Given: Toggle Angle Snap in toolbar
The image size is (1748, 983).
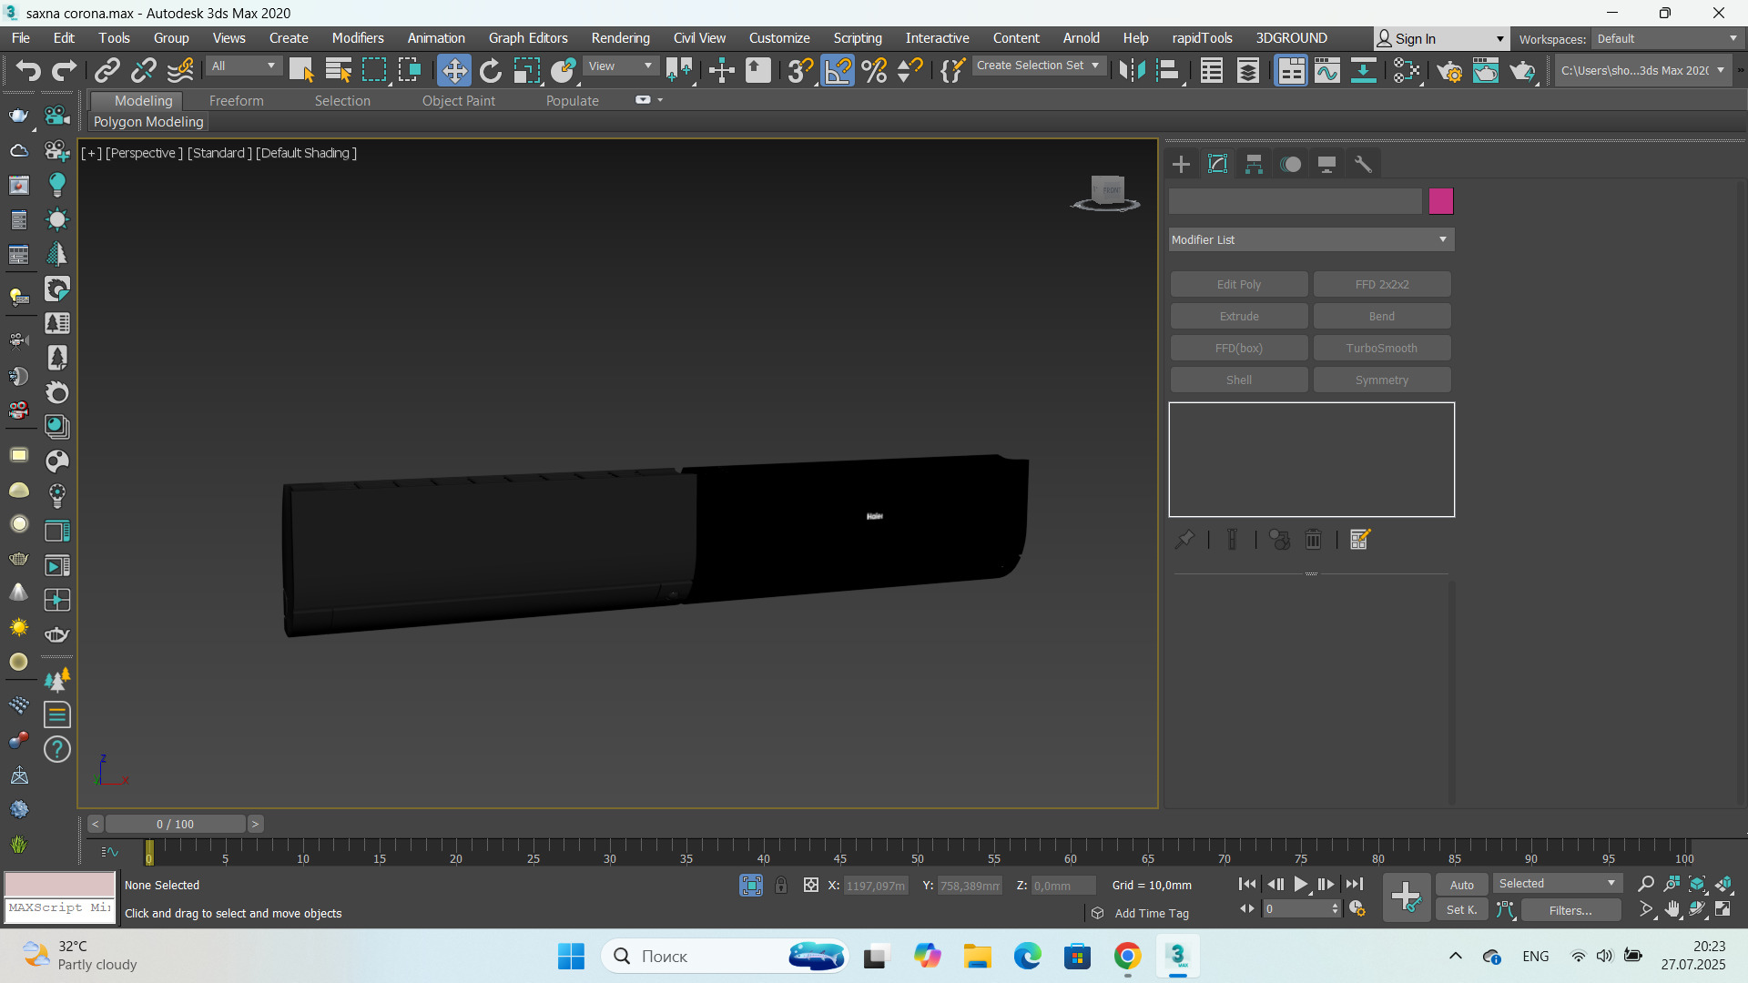Looking at the screenshot, I should click(838, 70).
